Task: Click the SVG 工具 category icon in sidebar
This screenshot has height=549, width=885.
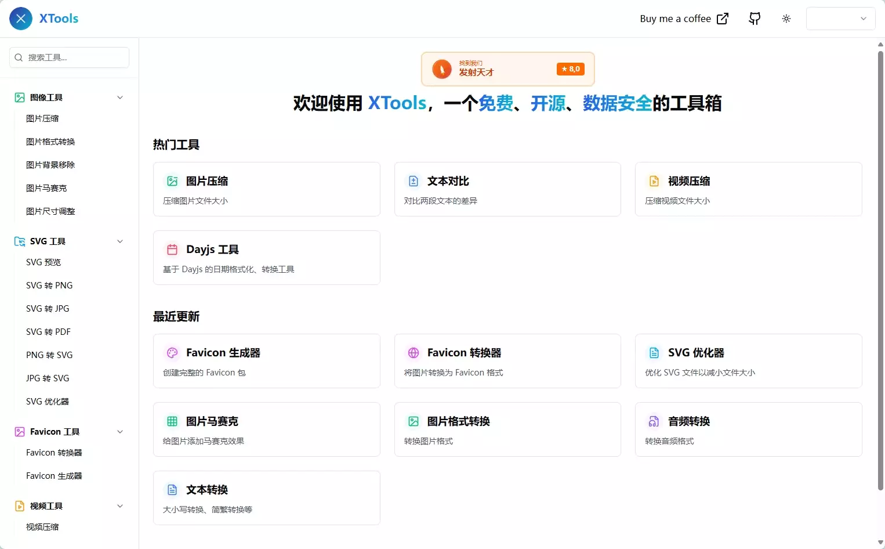Action: pyautogui.click(x=20, y=241)
